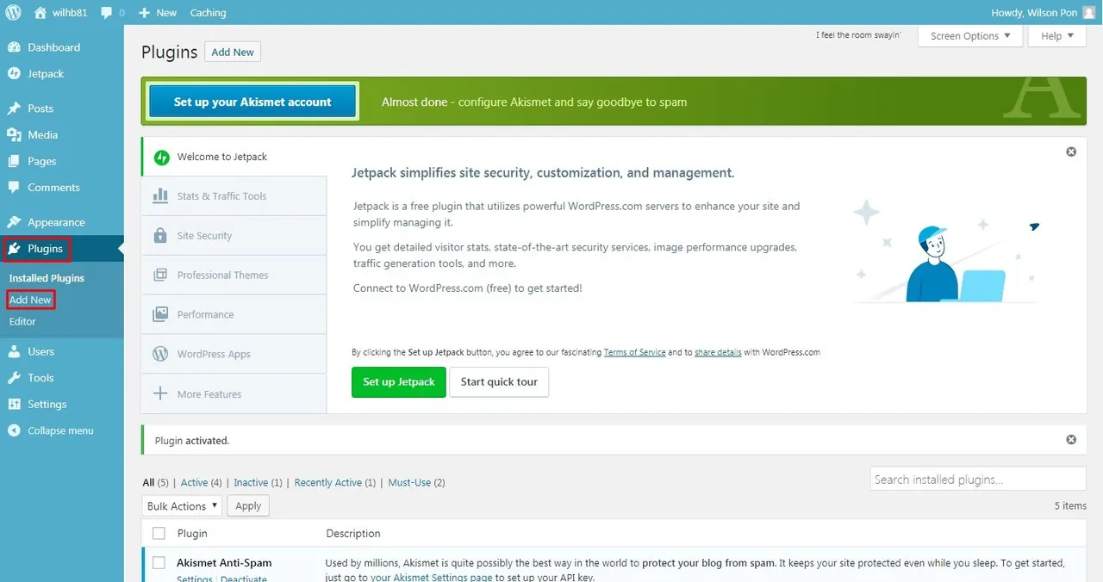Click Start quick tour button
The image size is (1103, 582).
click(499, 381)
